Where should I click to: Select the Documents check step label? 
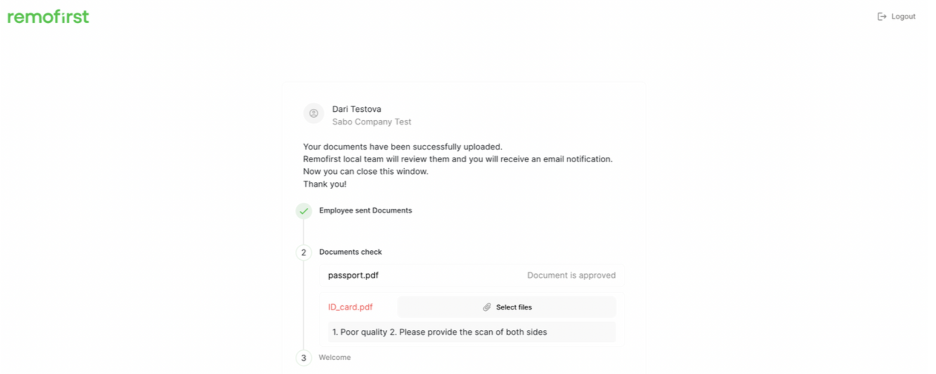pos(351,252)
